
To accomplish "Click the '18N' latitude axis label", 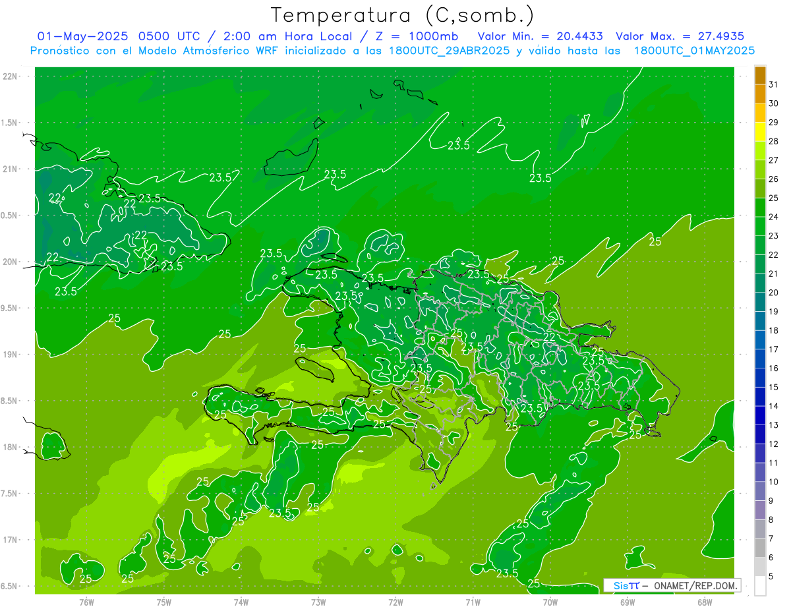I will 11,448.
